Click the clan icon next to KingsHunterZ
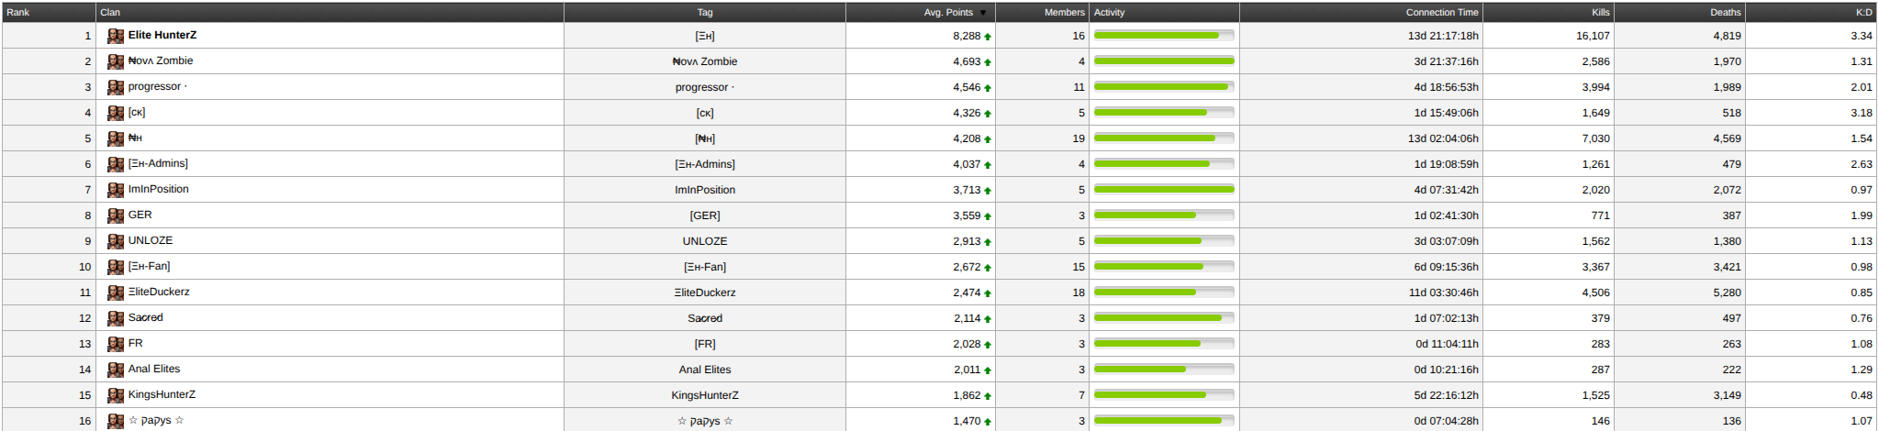1879x431 pixels. click(116, 395)
